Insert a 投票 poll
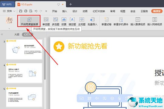The height and width of the screenshot is (109, 164). [x=64, y=21]
